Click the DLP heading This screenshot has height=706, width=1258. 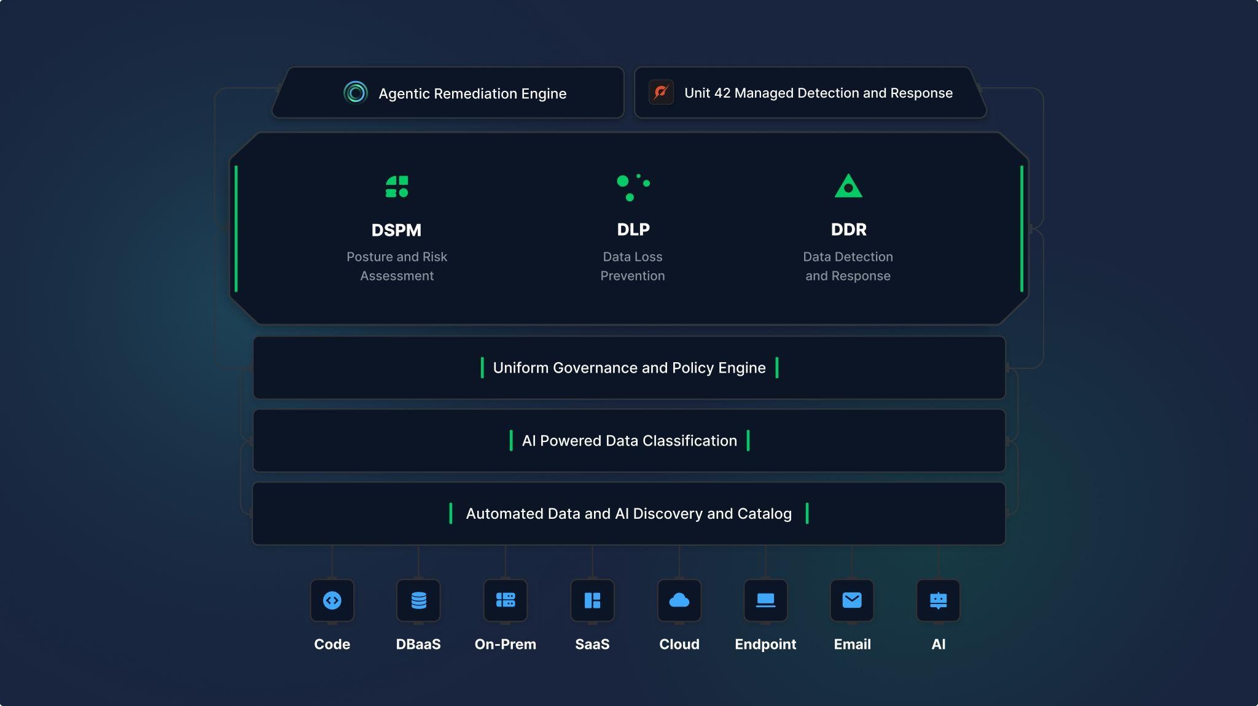[633, 230]
